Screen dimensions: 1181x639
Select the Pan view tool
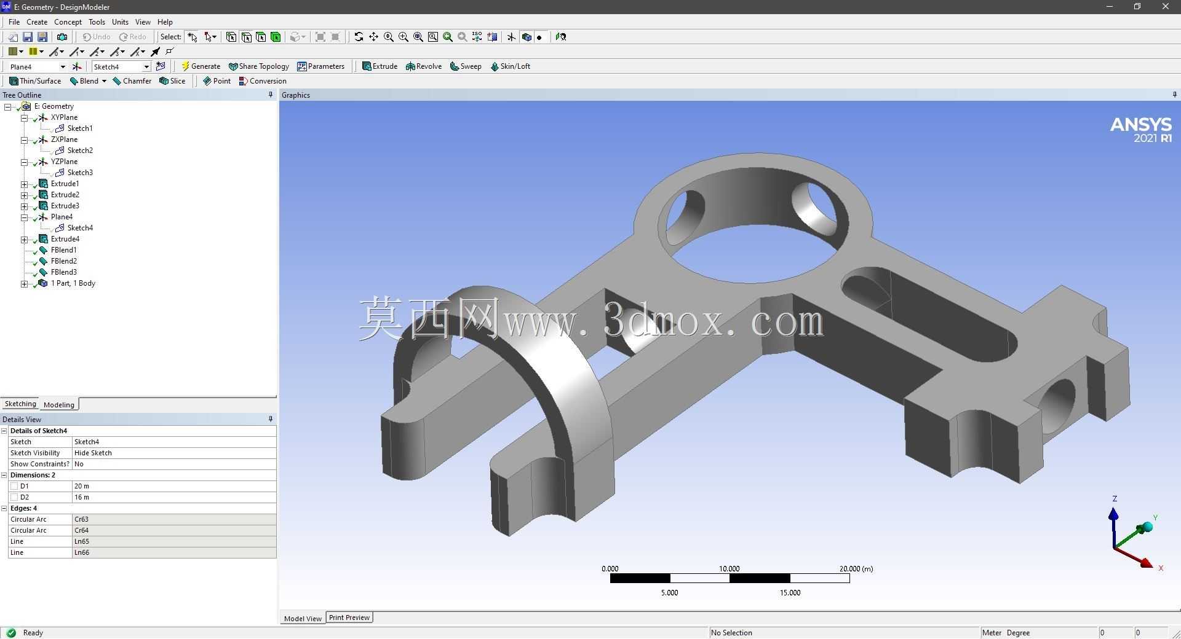pyautogui.click(x=373, y=37)
